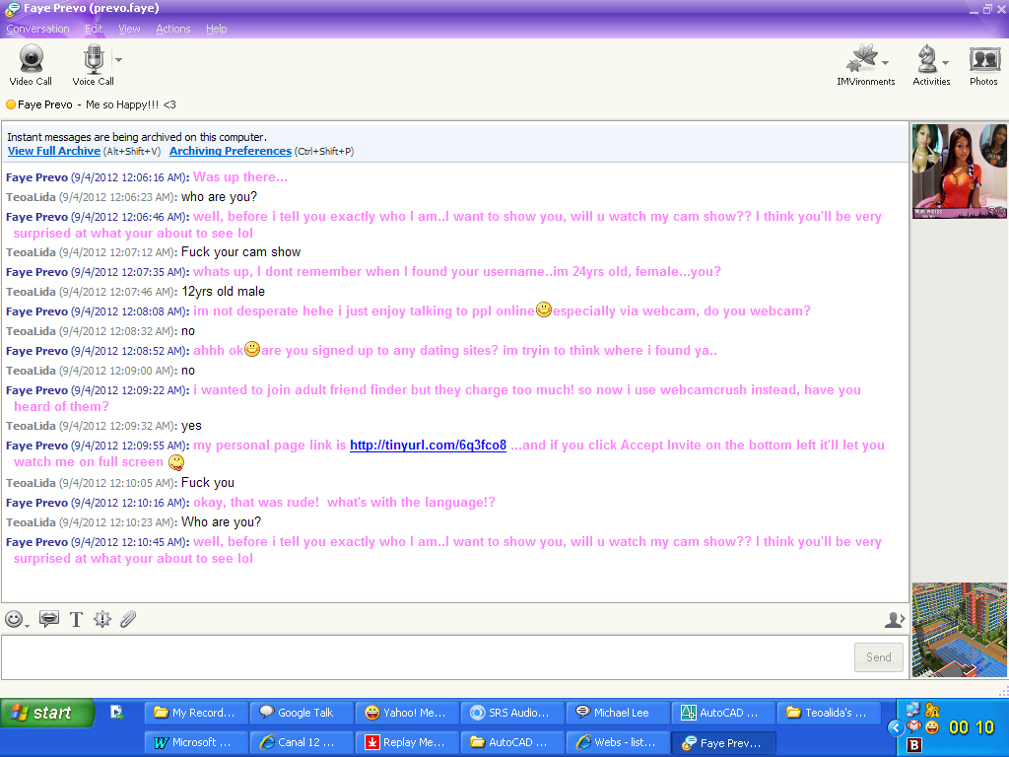Click the '12yrs old male' message text
1009x757 pixels.
point(223,292)
